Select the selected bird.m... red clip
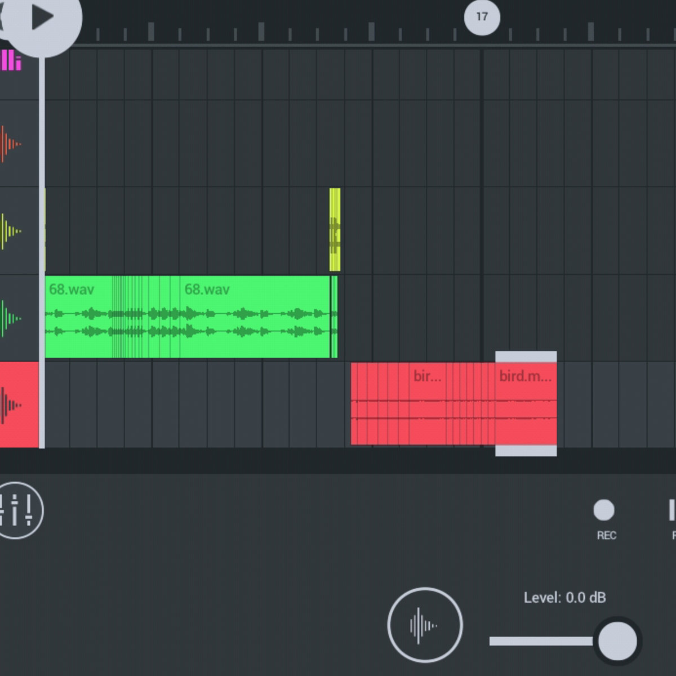Screen dimensions: 676x676 [526, 403]
